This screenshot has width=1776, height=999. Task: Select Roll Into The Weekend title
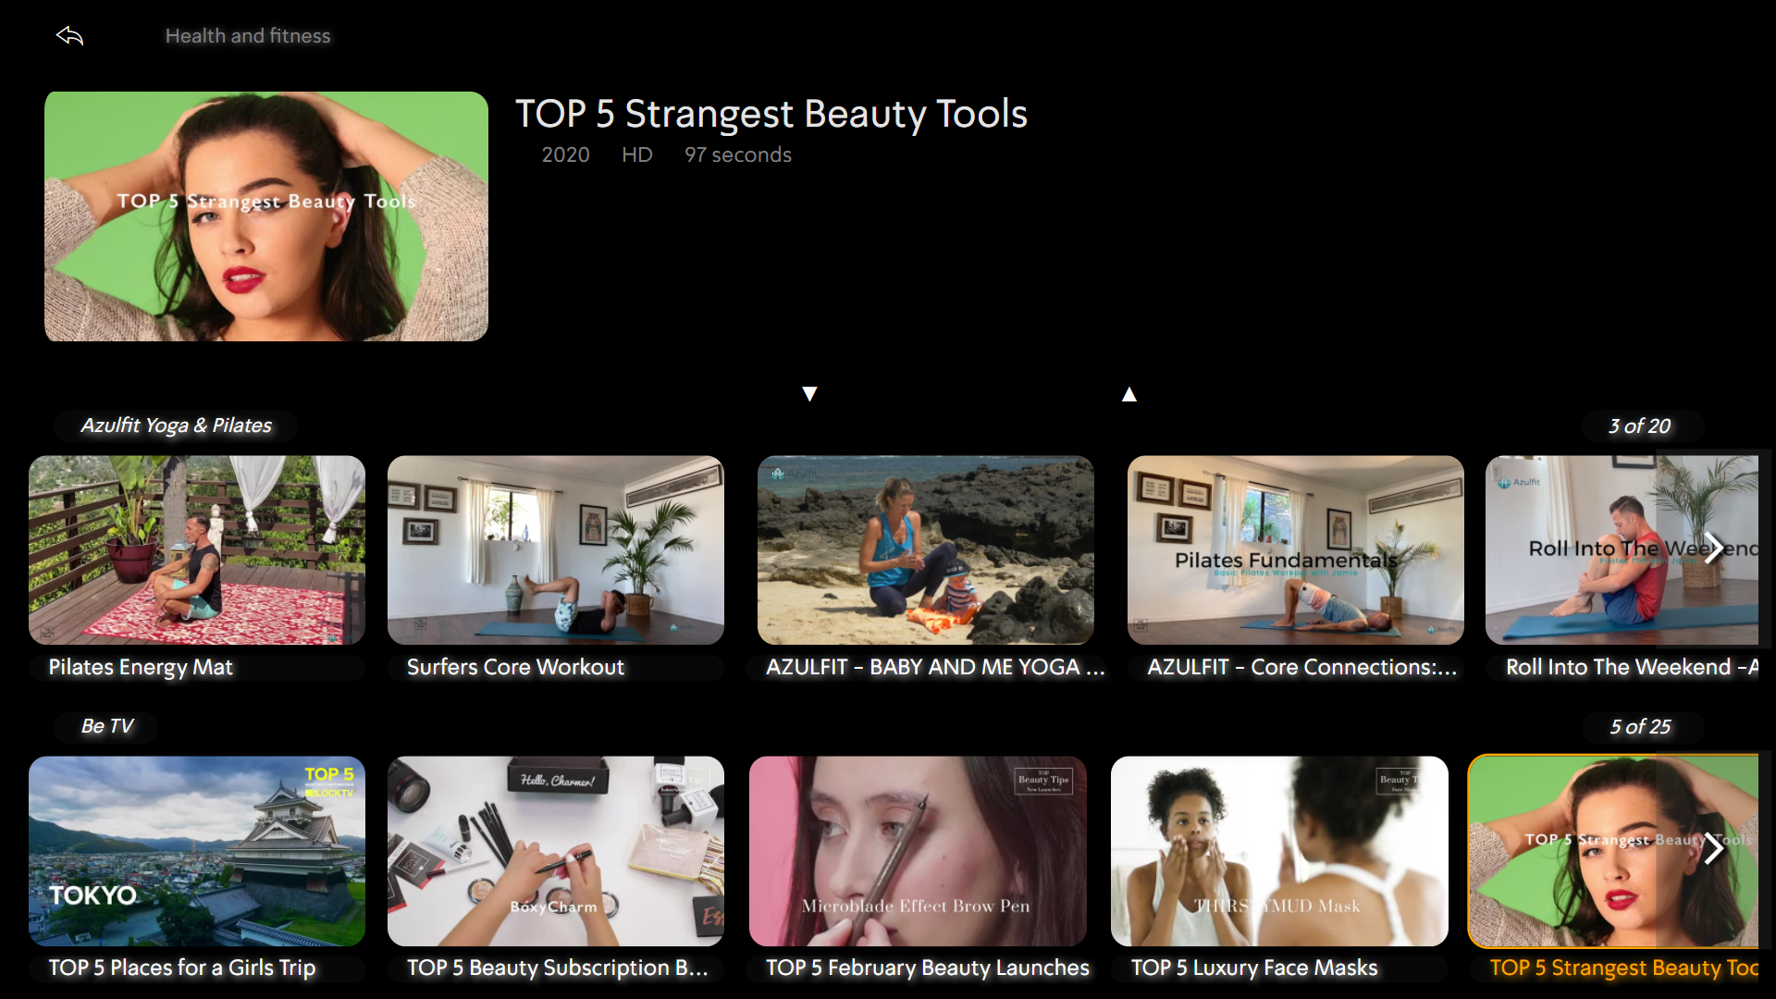point(1632,667)
